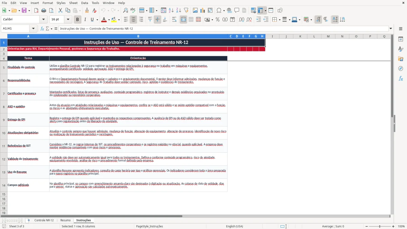This screenshot has width=407, height=229.
Task: Open the Data menu
Action: click(x=84, y=3)
